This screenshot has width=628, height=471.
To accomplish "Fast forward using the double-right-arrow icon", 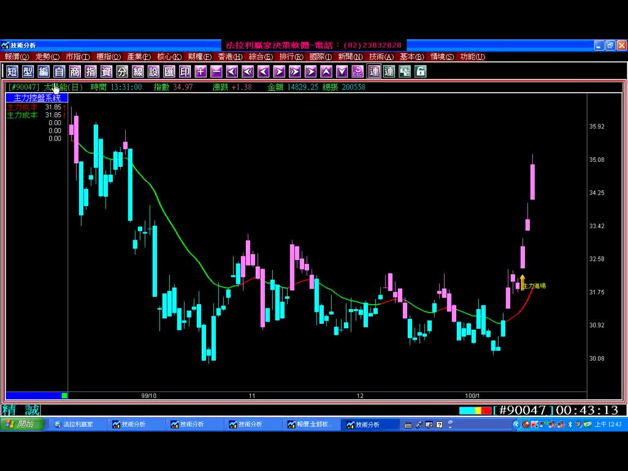I will (x=295, y=72).
